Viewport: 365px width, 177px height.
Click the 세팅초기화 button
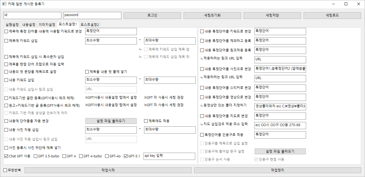pos(212,15)
